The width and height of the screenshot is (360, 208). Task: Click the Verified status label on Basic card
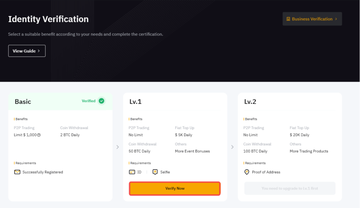(88, 101)
